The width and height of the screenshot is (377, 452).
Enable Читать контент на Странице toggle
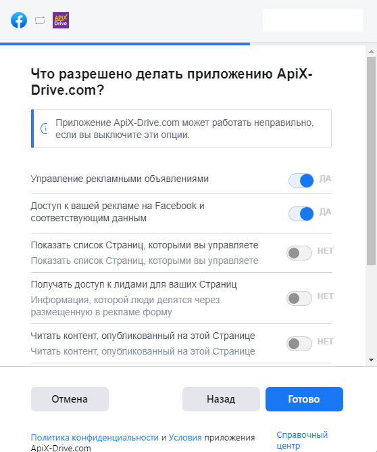click(299, 344)
